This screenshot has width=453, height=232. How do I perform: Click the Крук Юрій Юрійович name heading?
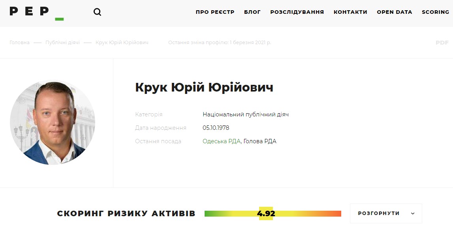(x=204, y=88)
